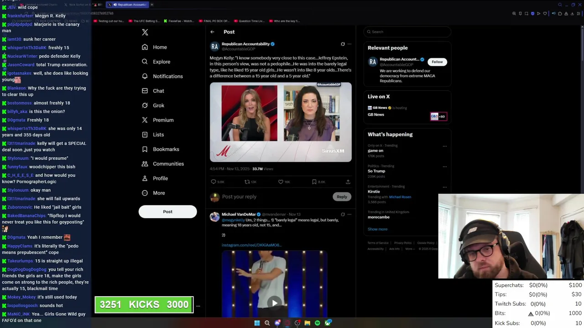Click the X logo in the sidebar
Image resolution: width=584 pixels, height=328 pixels.
point(145,32)
